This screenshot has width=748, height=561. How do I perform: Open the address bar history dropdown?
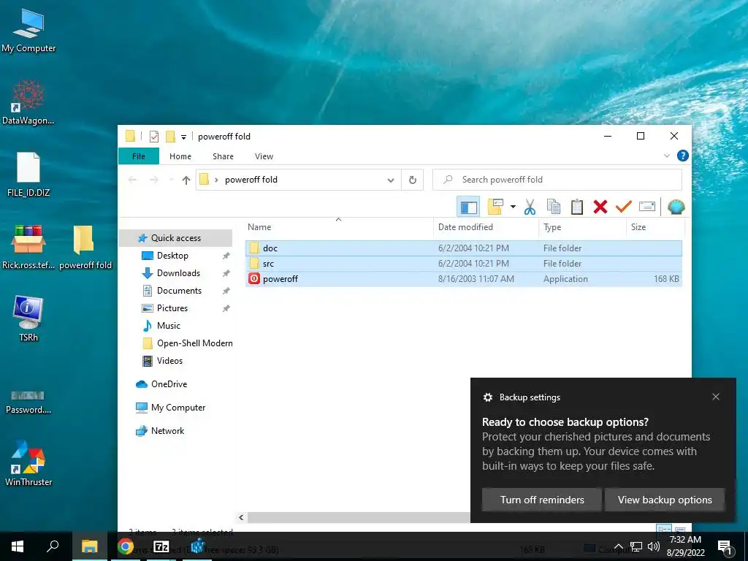click(391, 180)
